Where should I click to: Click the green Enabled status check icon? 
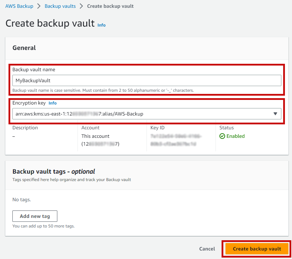point(222,136)
